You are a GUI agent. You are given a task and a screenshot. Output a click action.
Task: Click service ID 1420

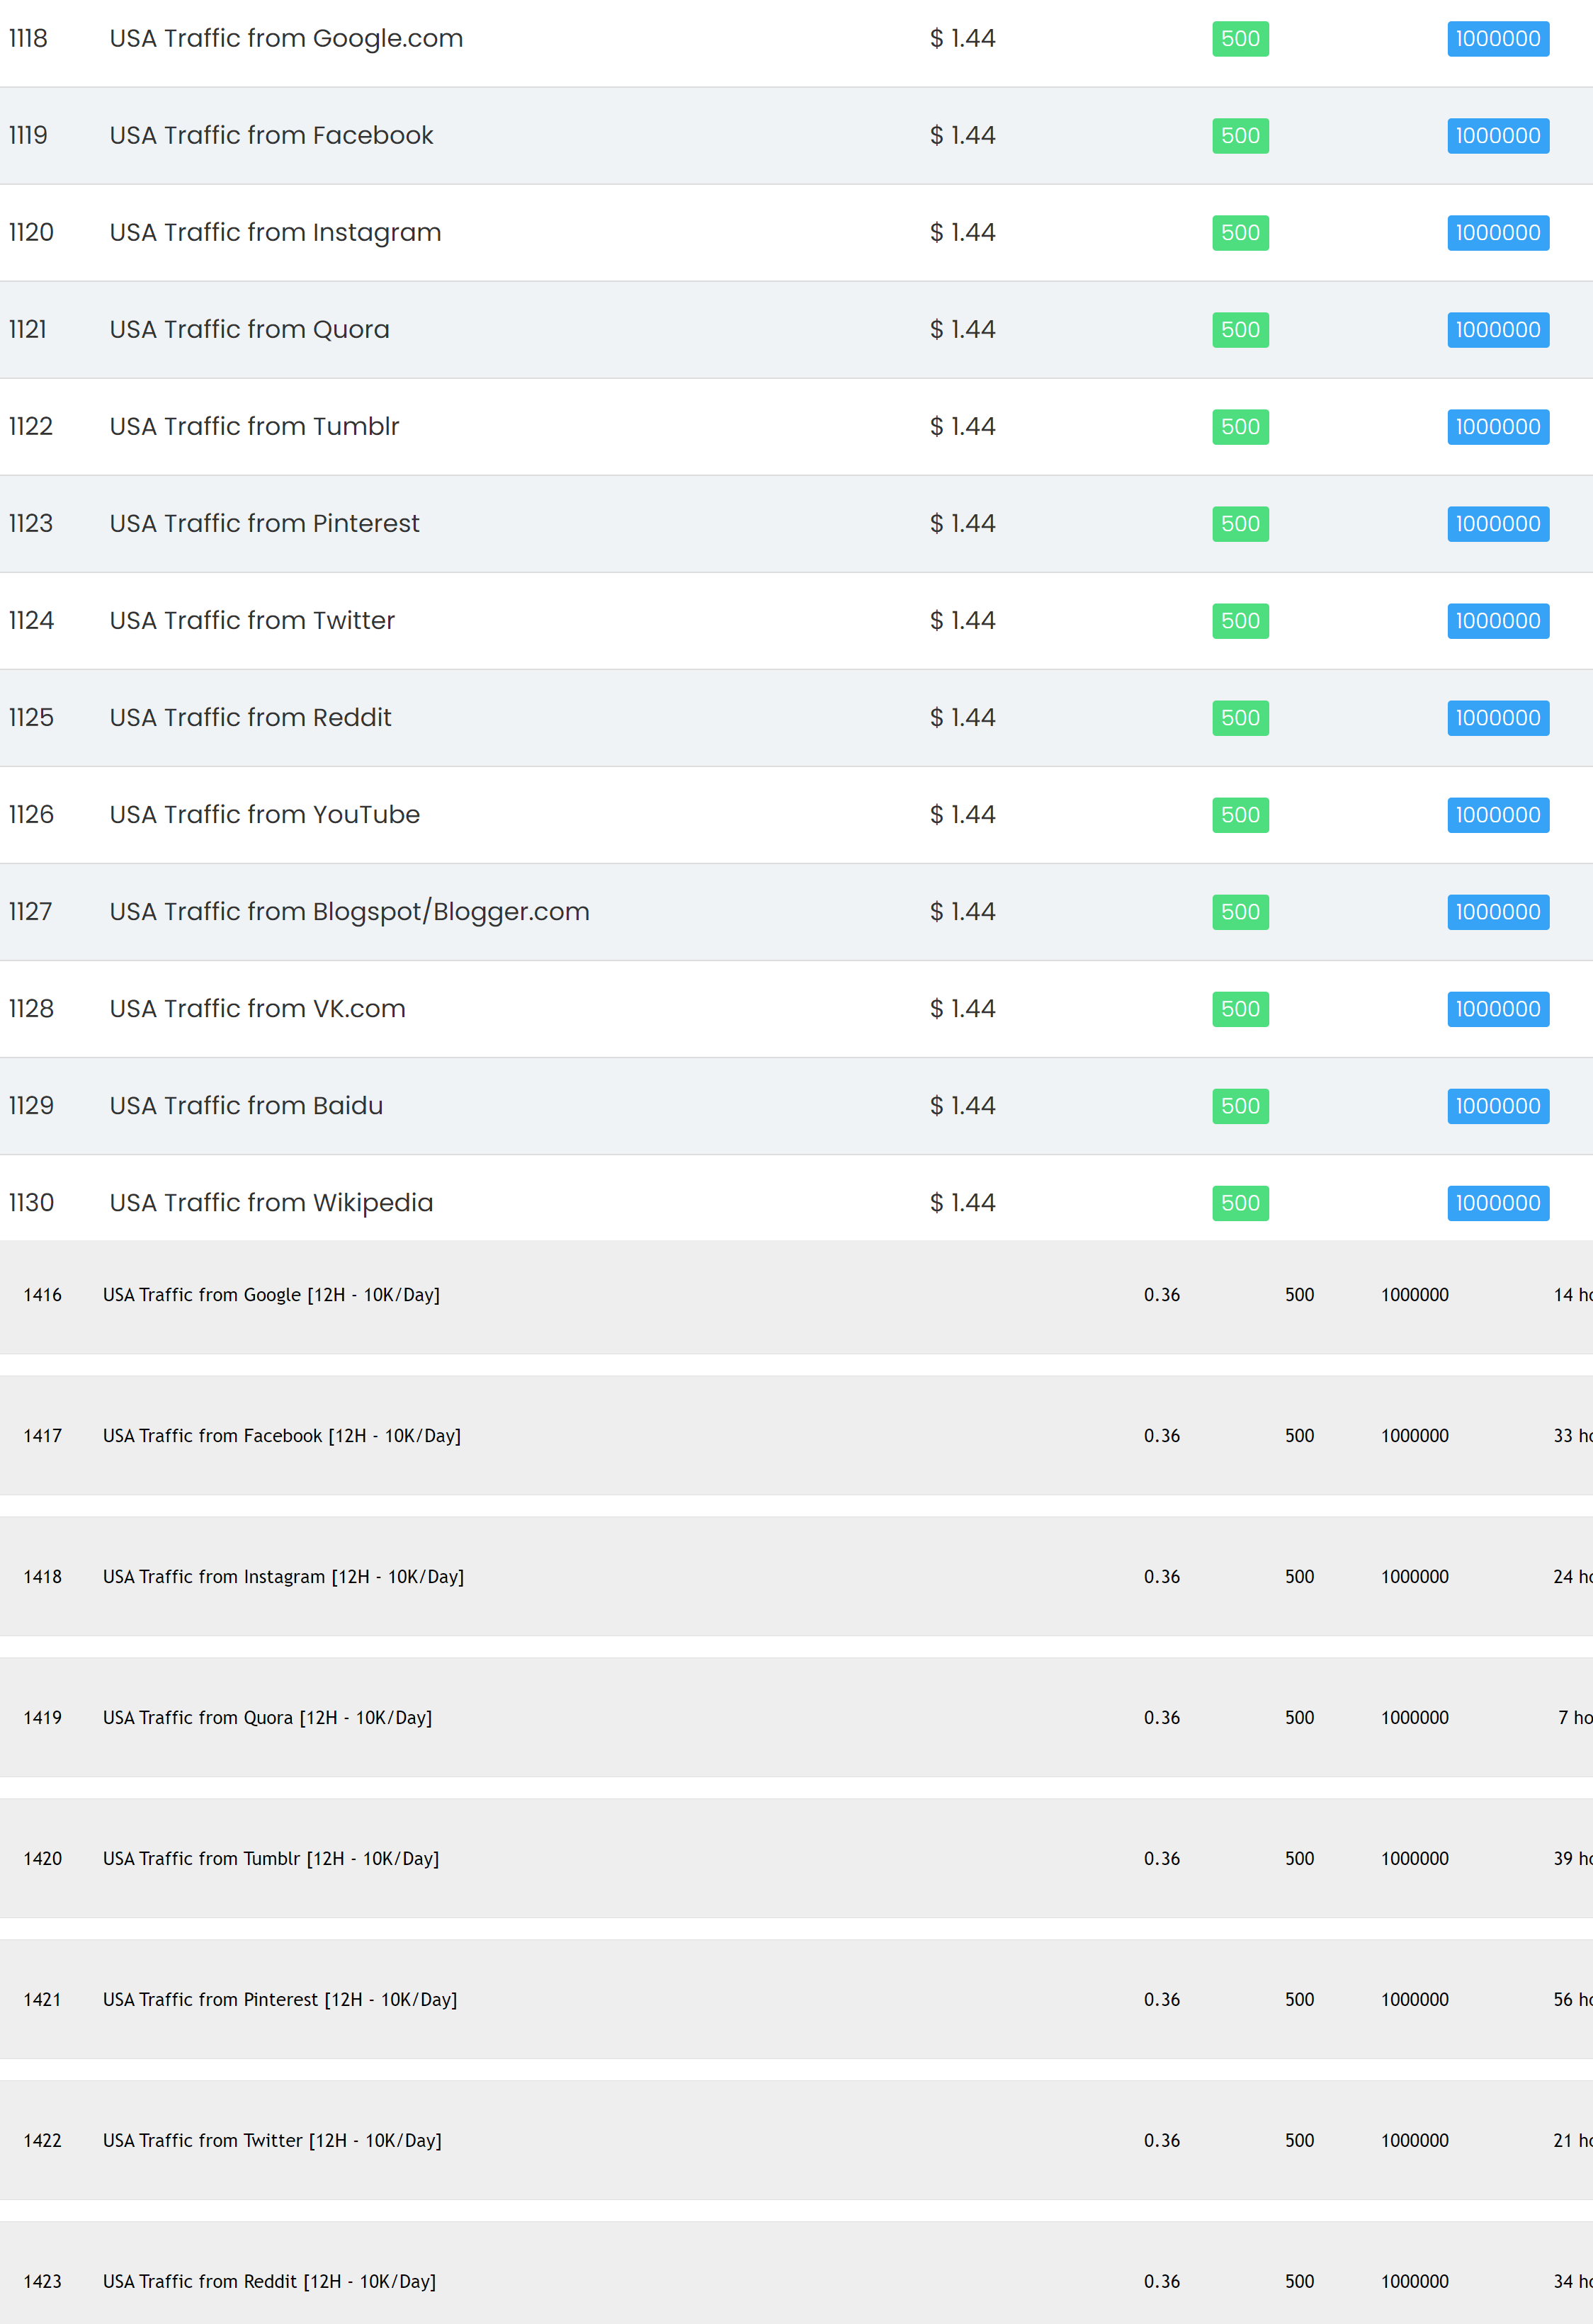click(x=43, y=1859)
